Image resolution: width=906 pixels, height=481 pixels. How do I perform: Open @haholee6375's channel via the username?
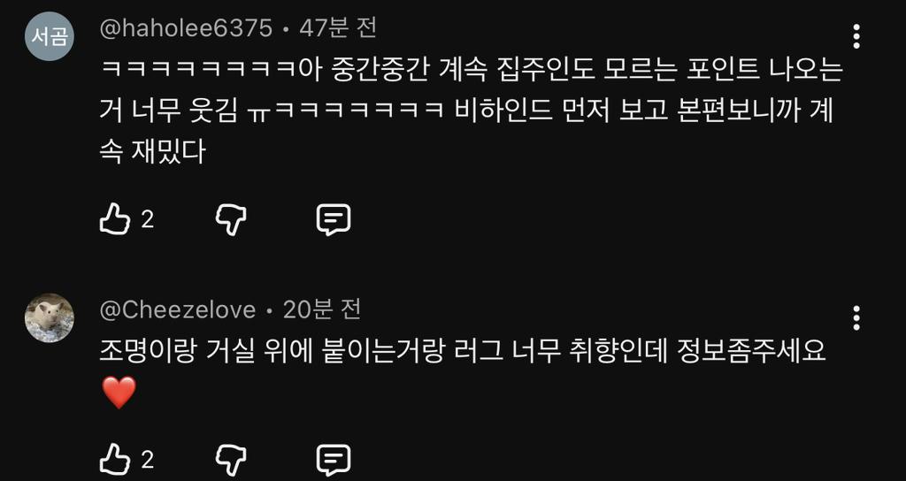(x=186, y=27)
